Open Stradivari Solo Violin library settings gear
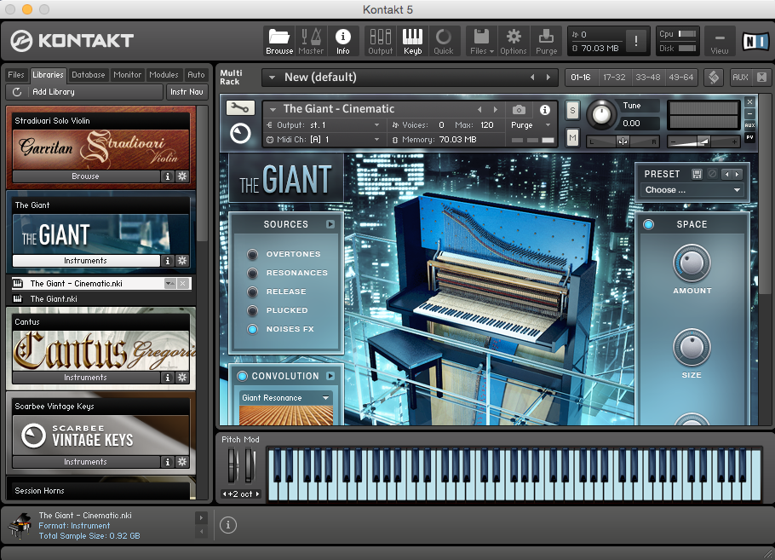 pyautogui.click(x=182, y=176)
